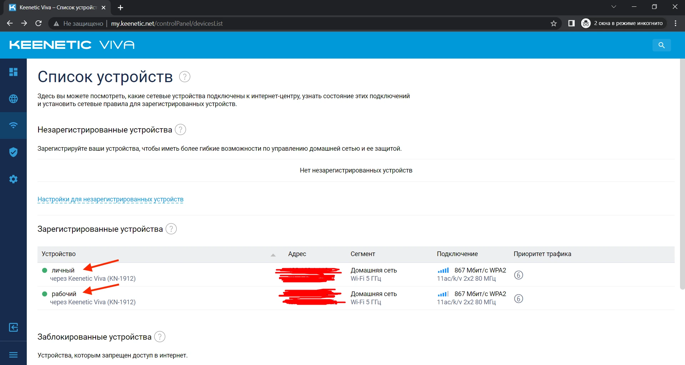Viewport: 685px width, 365px height.
Task: Open search using the magnifier icon
Action: tap(661, 45)
